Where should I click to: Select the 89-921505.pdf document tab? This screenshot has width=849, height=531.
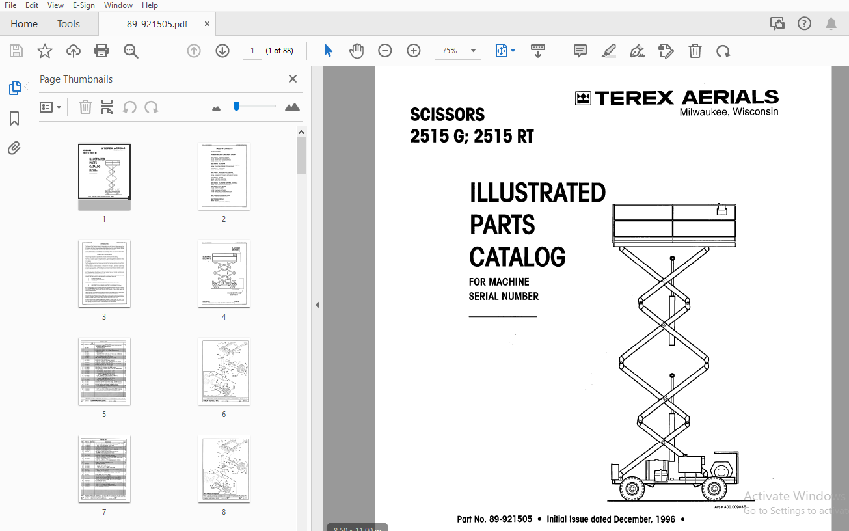coord(157,24)
